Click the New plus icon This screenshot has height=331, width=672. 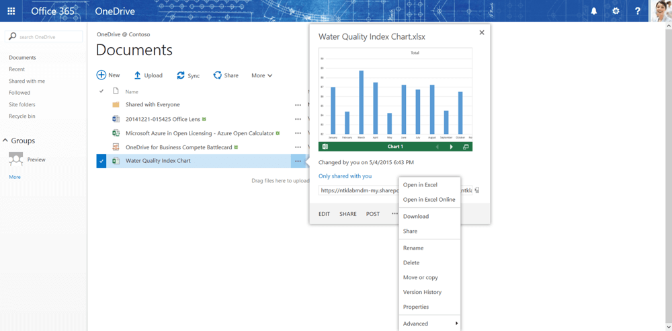point(101,75)
